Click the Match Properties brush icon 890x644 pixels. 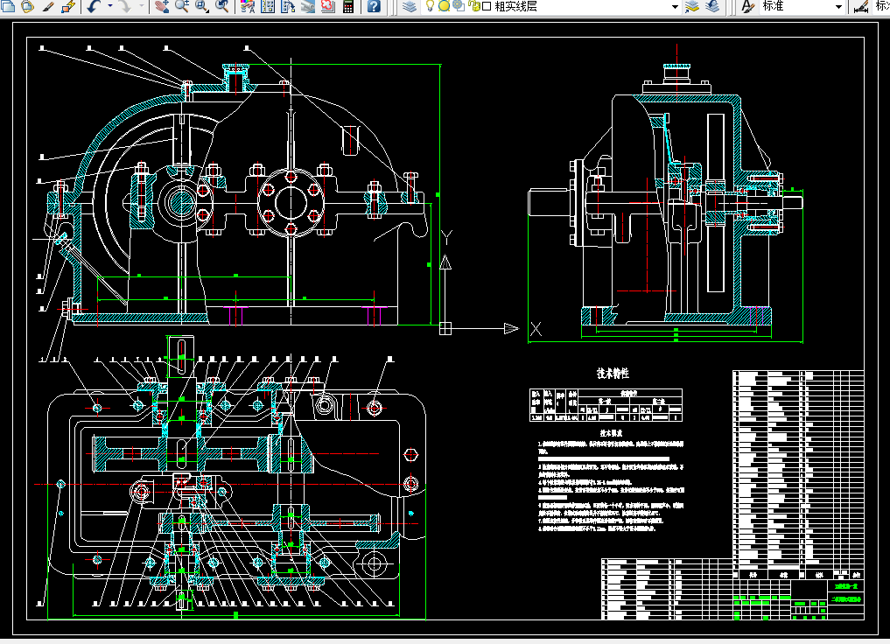click(x=47, y=7)
